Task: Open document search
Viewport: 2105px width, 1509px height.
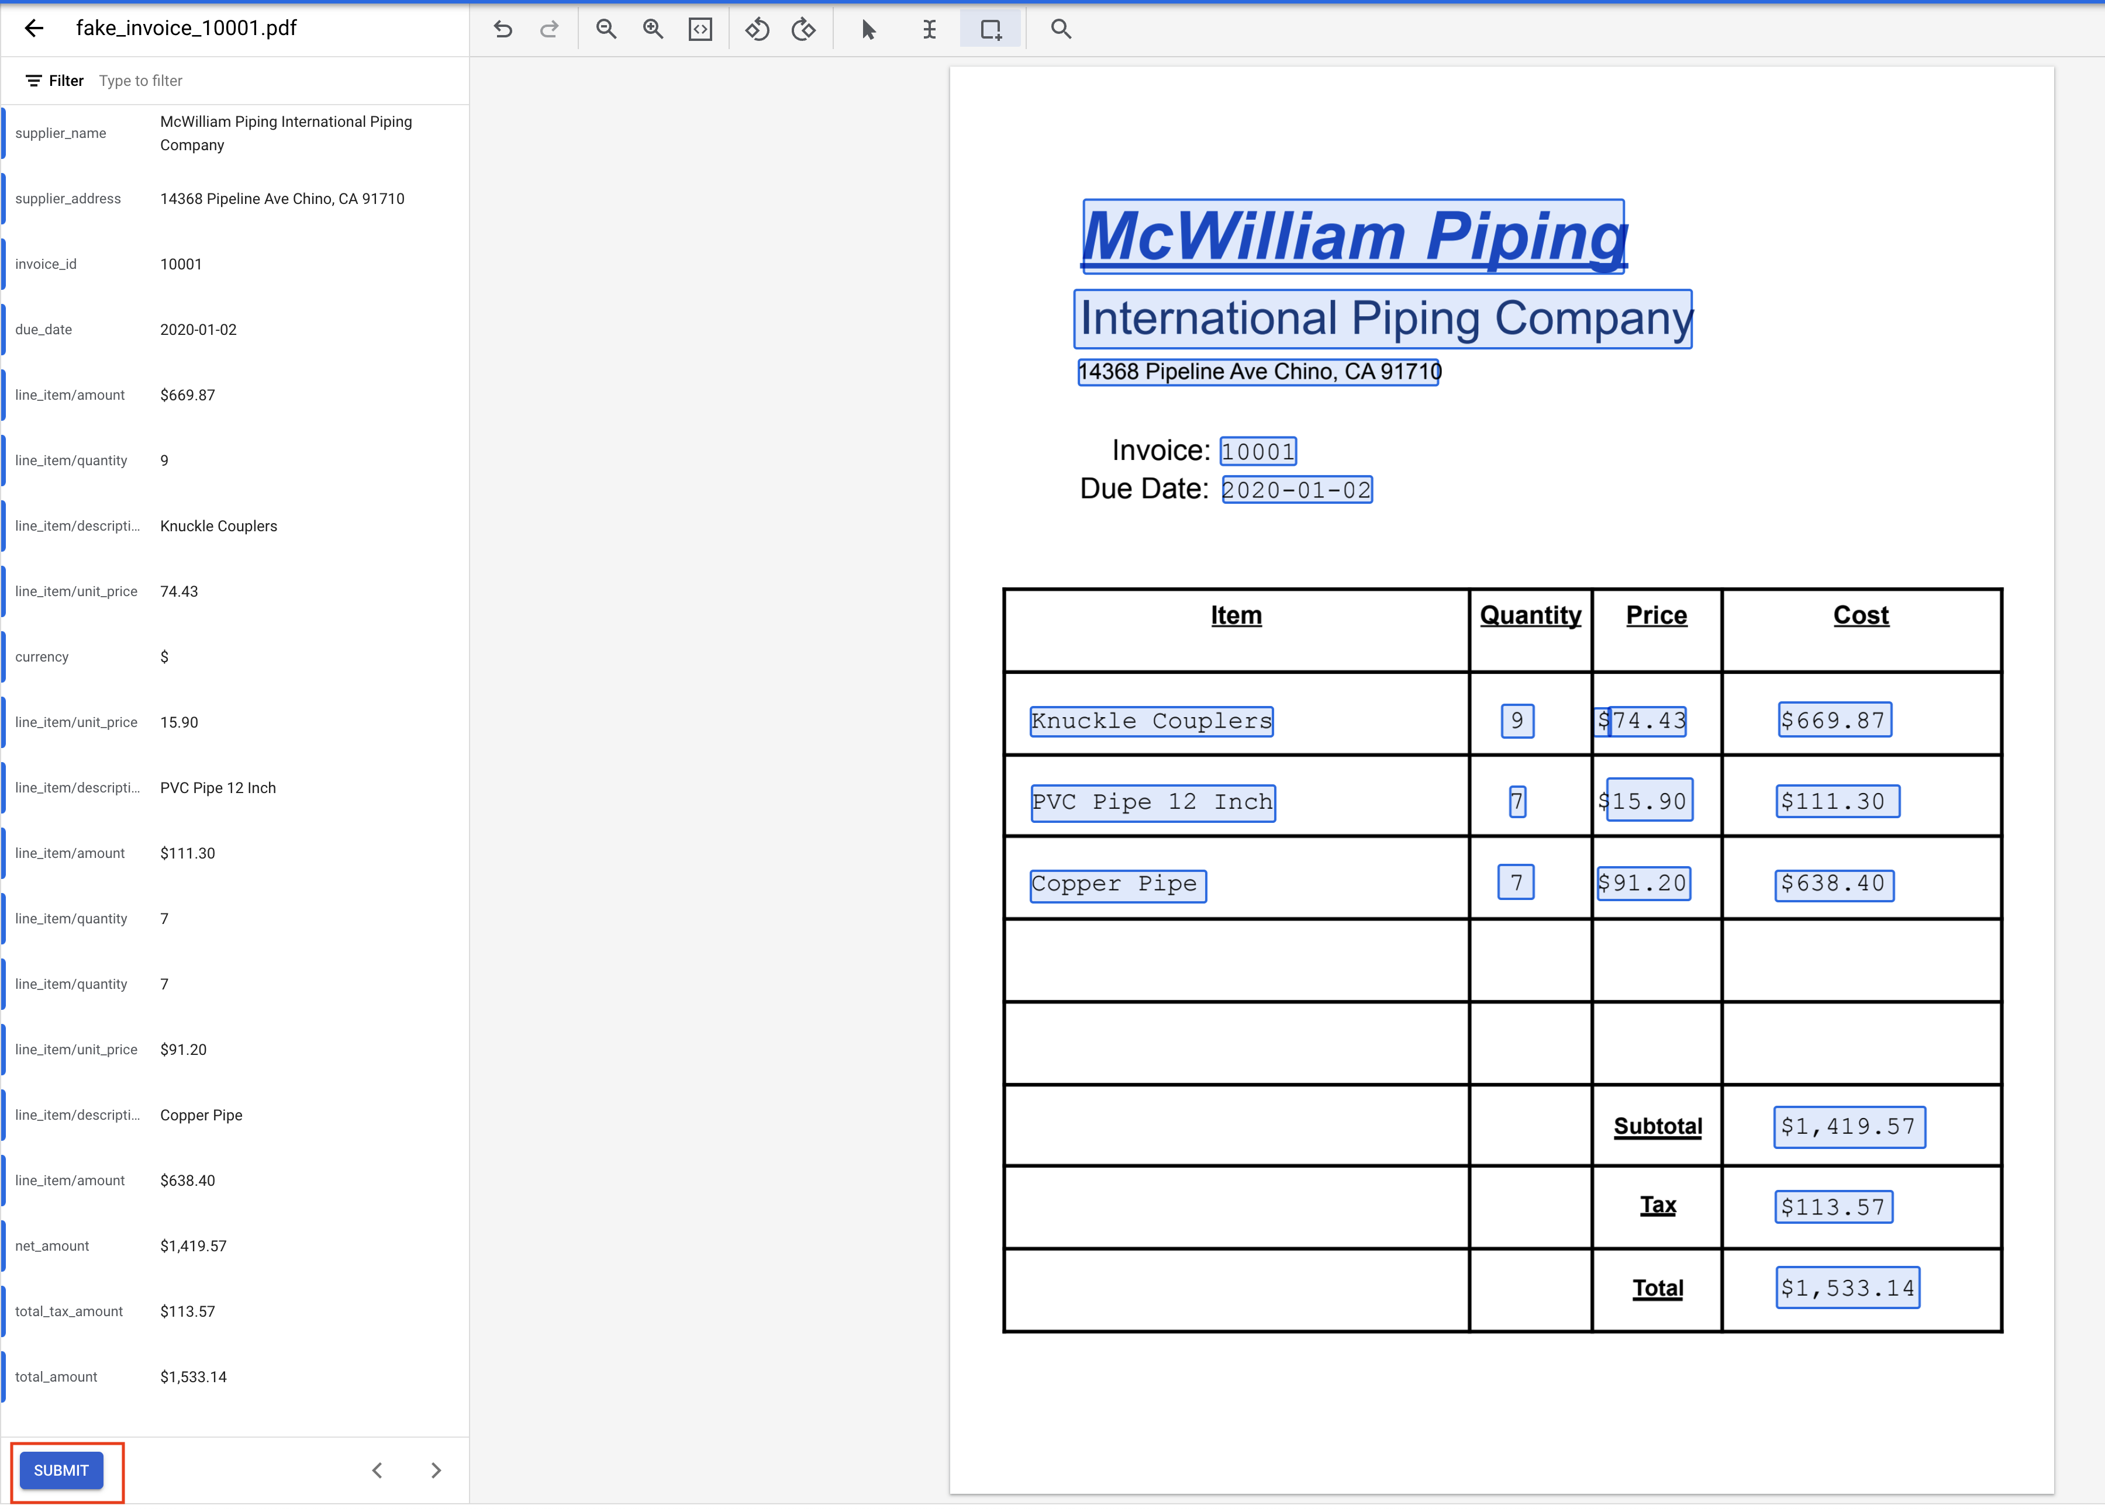Action: [x=1060, y=29]
